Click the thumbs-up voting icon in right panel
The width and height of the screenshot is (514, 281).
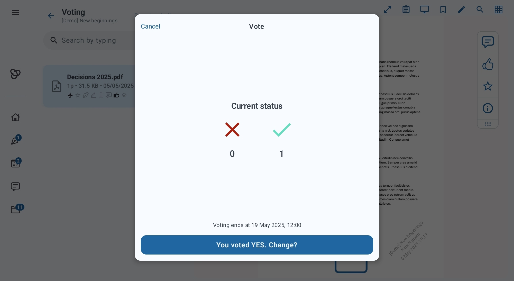pos(488,64)
